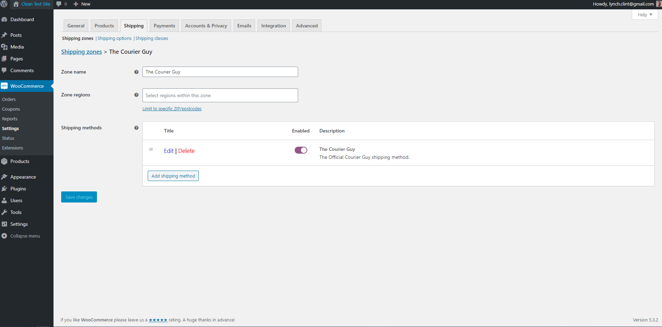The width and height of the screenshot is (662, 327).
Task: Disable The Courier Guy shipping method toggle
Action: coord(301,150)
